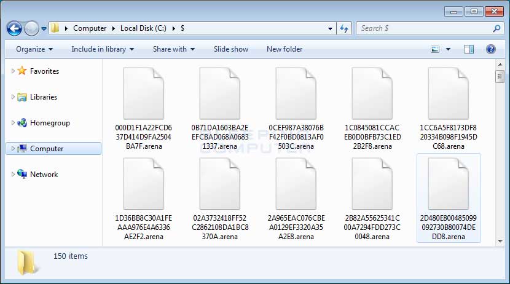Expand the Favorites tree node
The image size is (510, 284).
coord(13,71)
